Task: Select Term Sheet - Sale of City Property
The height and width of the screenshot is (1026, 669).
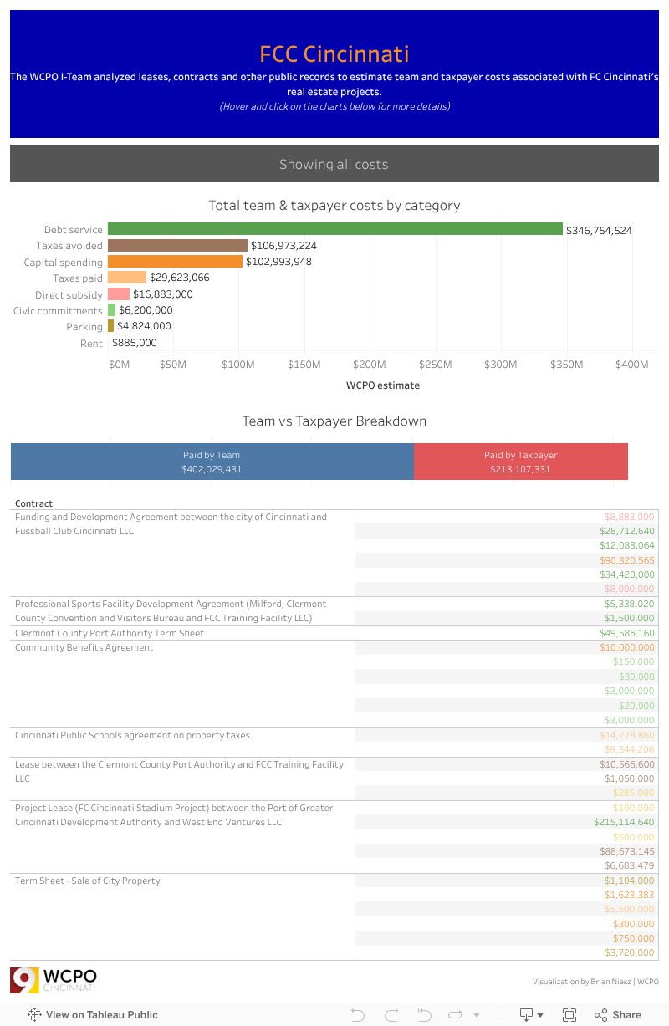Action: (x=182, y=916)
